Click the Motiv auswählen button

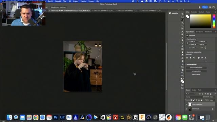(196, 71)
